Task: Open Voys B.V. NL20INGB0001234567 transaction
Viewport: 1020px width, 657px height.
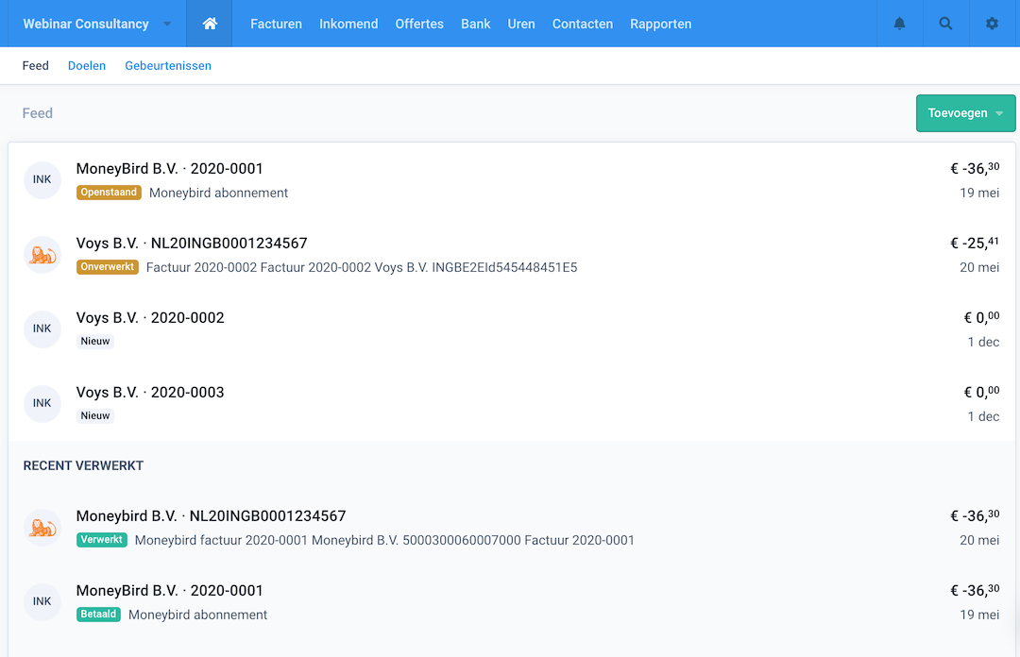Action: tap(511, 254)
